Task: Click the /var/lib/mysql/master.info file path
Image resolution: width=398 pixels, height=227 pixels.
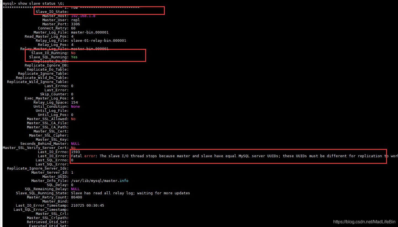Action: tap(99, 181)
